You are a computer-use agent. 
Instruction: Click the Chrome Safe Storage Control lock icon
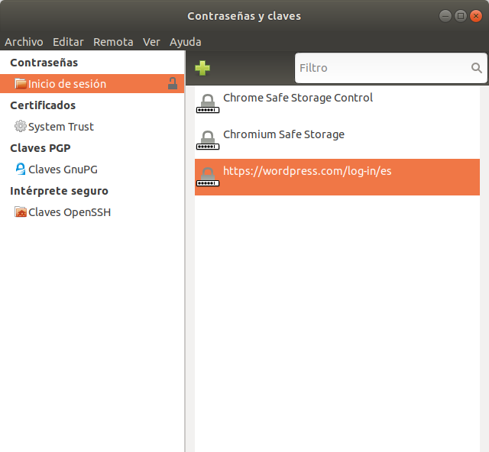click(x=207, y=103)
